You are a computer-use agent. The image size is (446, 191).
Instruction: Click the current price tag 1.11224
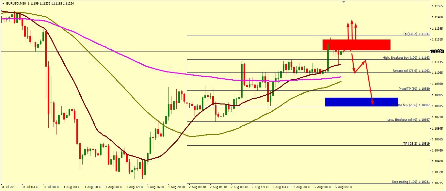(438, 52)
